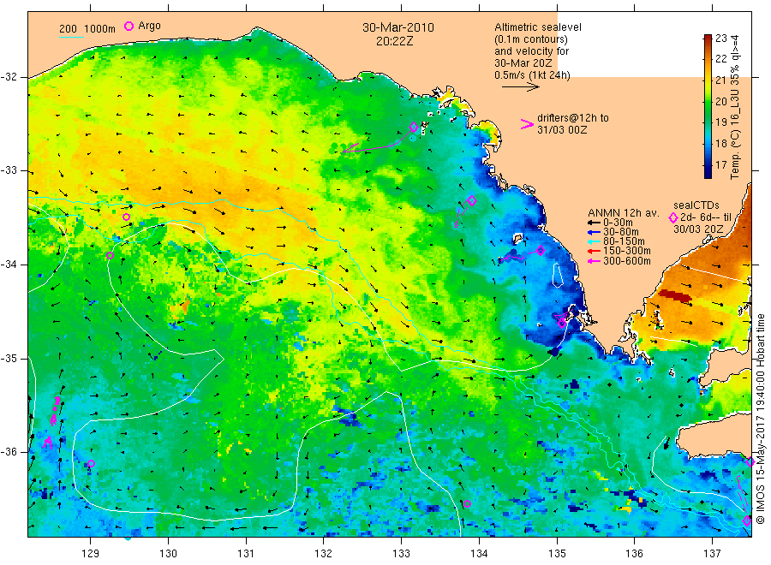Viewport: 771px width, 565px height.
Task: Click the seal CTD diamond near 133.2E 32.5S
Action: 414,128
